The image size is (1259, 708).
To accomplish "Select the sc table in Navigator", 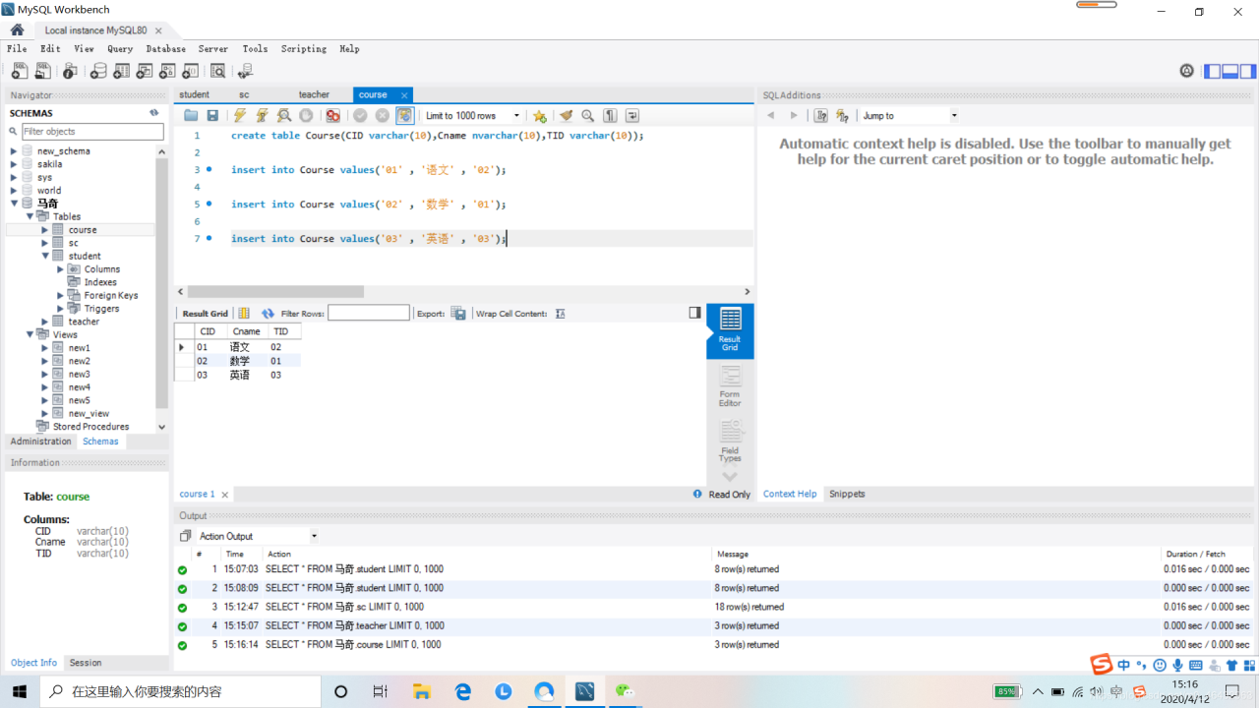I will [73, 243].
